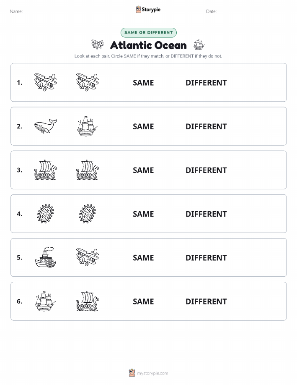This screenshot has width=297, height=385.
Task: Click the Viking longship in row 6
Action: click(x=88, y=301)
